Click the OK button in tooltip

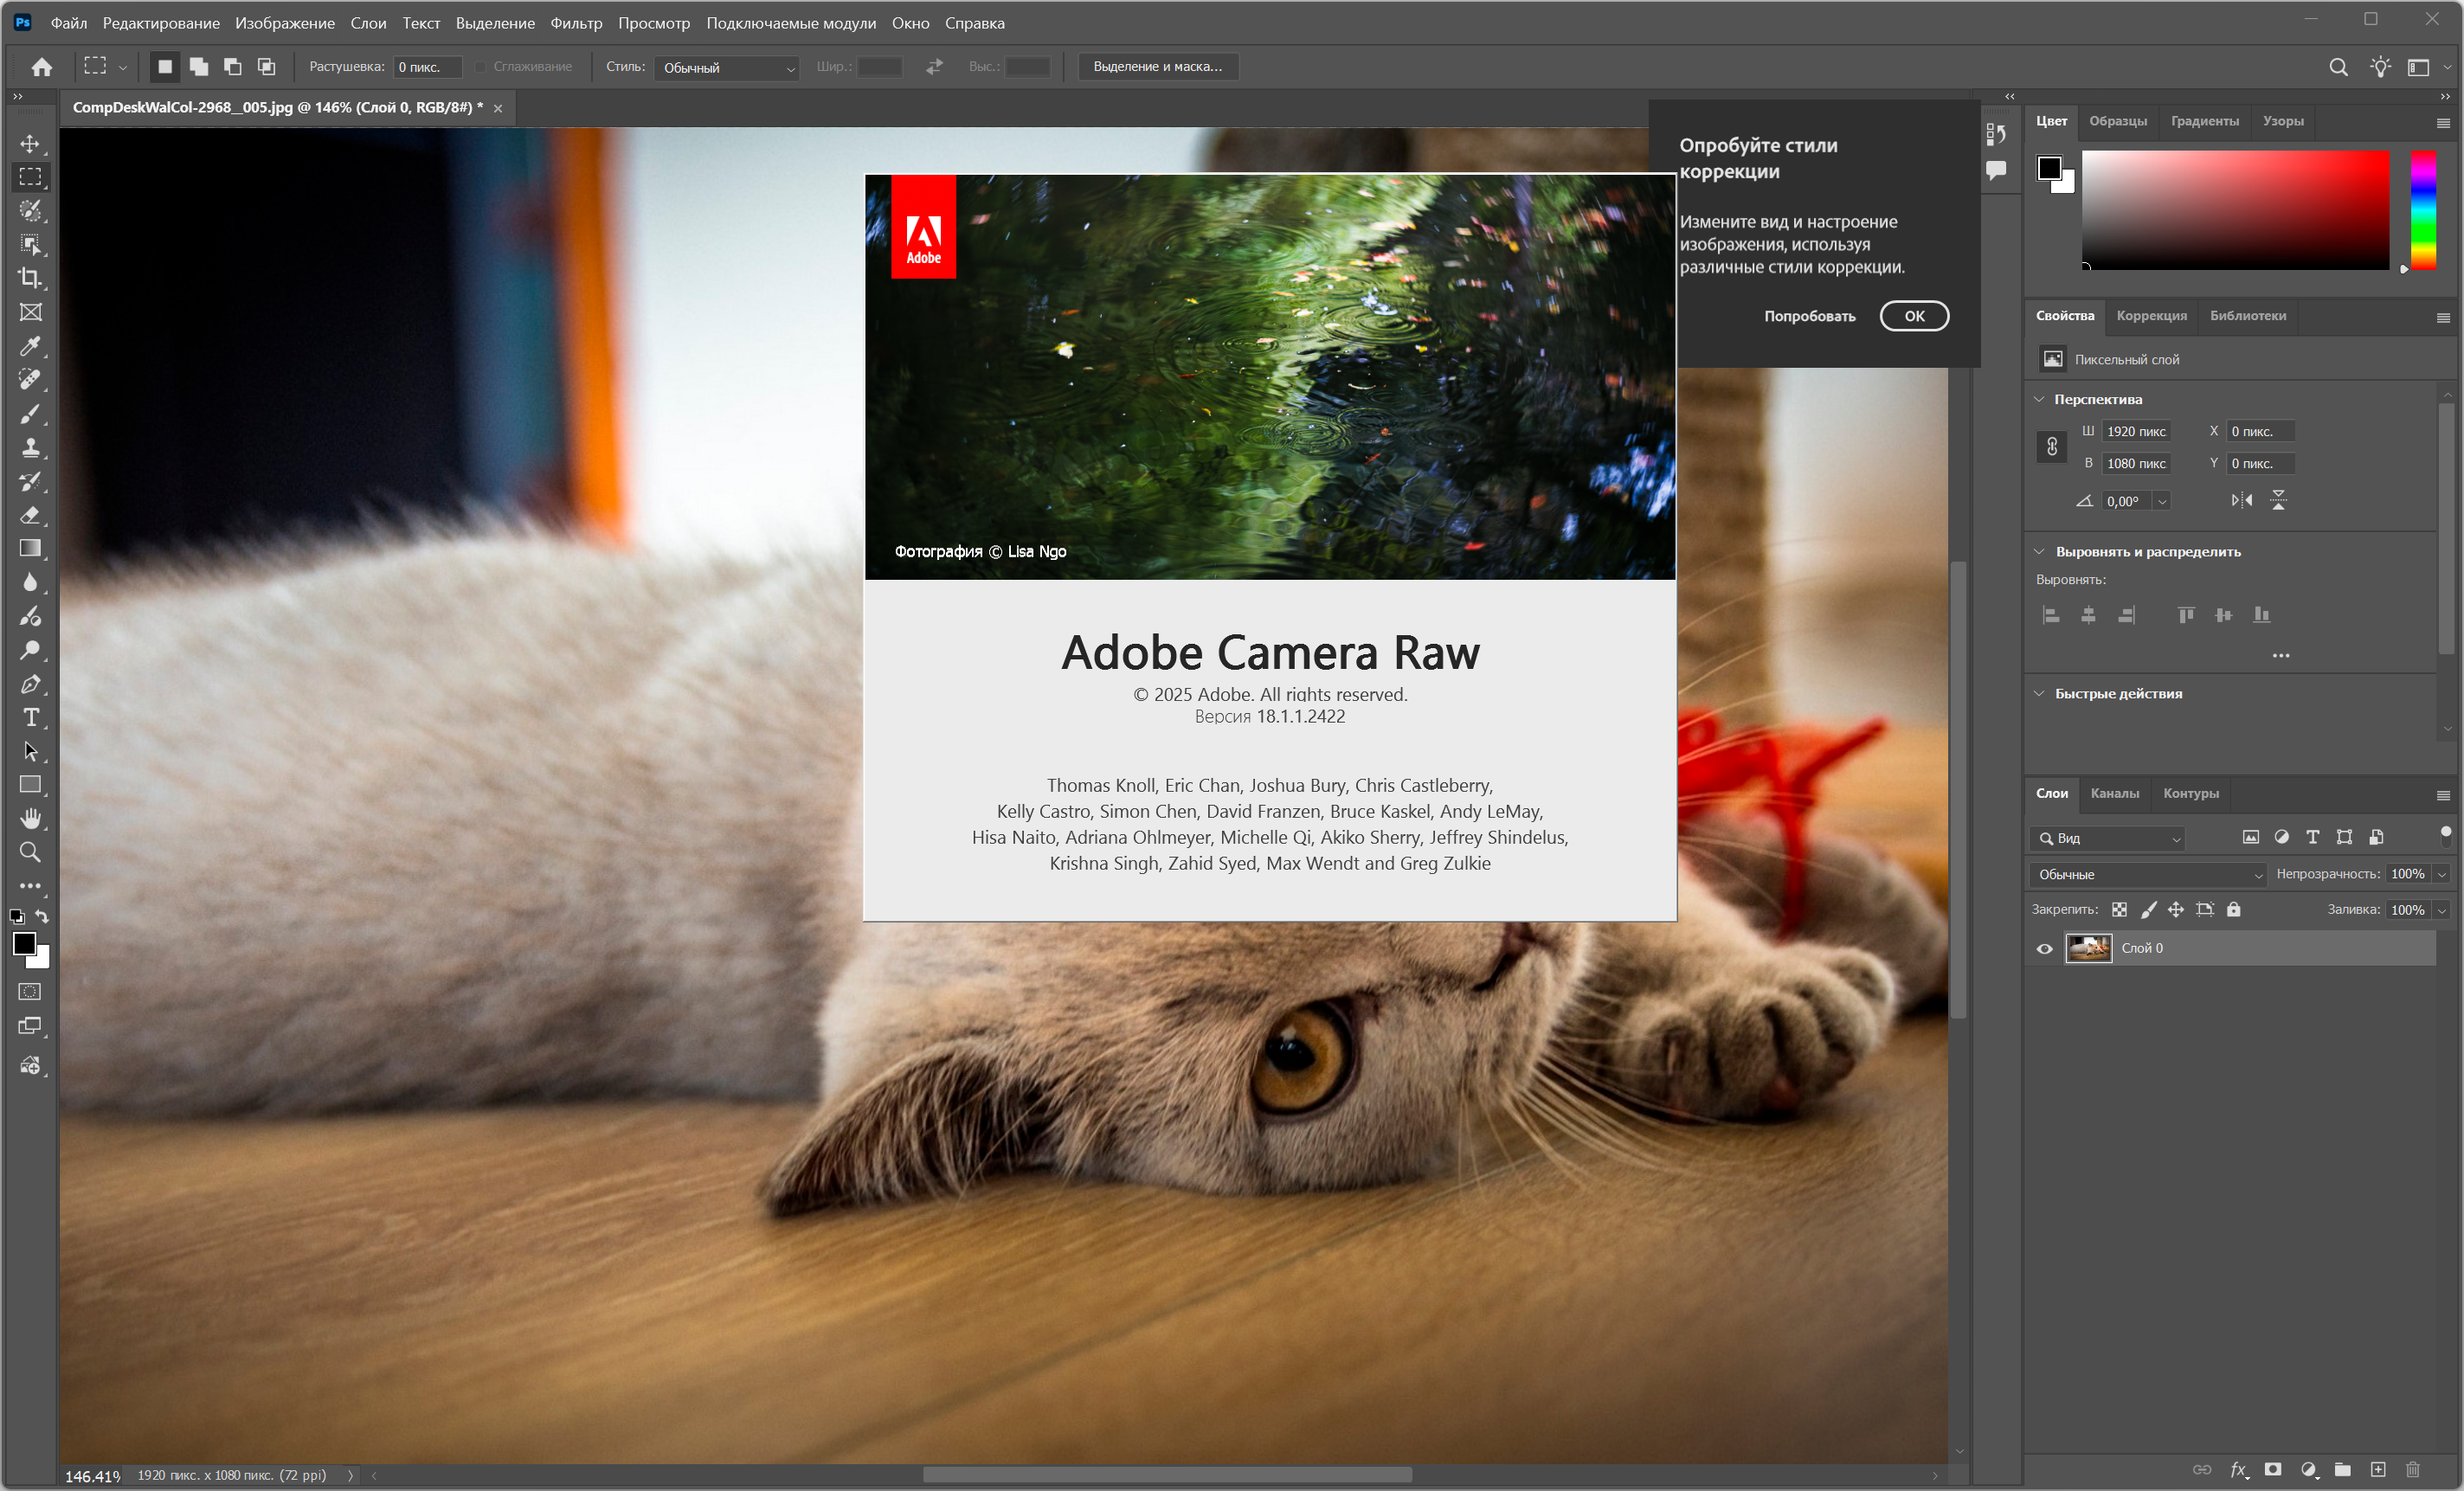[x=1913, y=316]
